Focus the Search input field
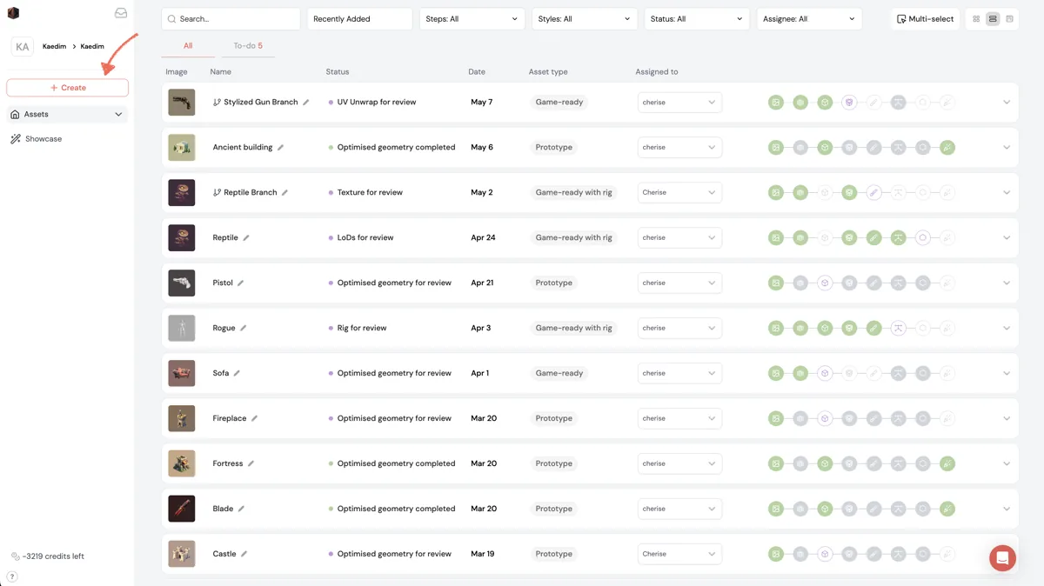1044x586 pixels. 231,19
